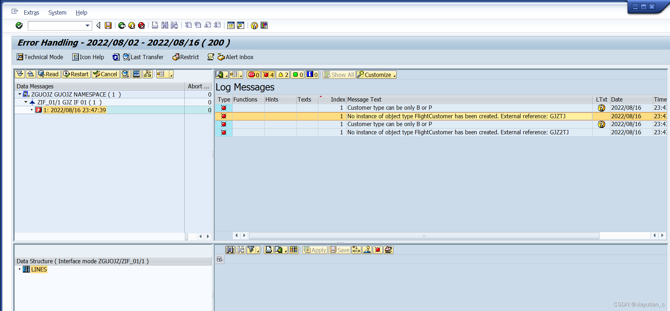Image resolution: width=670 pixels, height=311 pixels.
Task: Click the Find binoculars icon in the system toolbar
Action: coord(165,25)
